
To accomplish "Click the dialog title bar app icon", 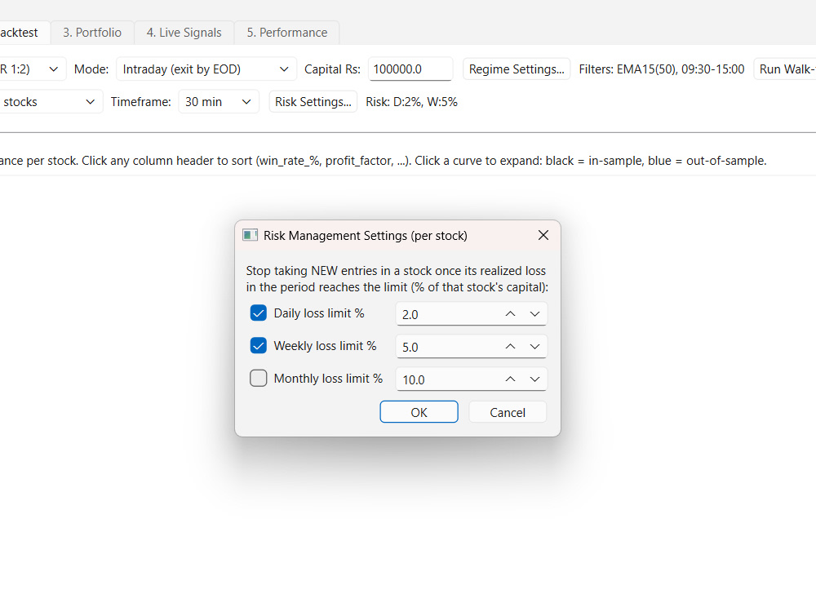I will point(250,235).
